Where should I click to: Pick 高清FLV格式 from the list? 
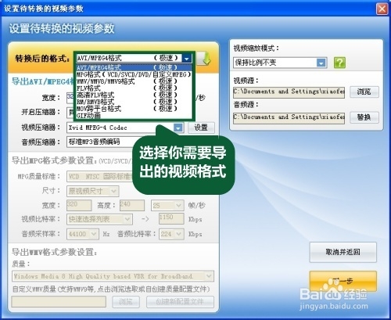tap(134, 95)
